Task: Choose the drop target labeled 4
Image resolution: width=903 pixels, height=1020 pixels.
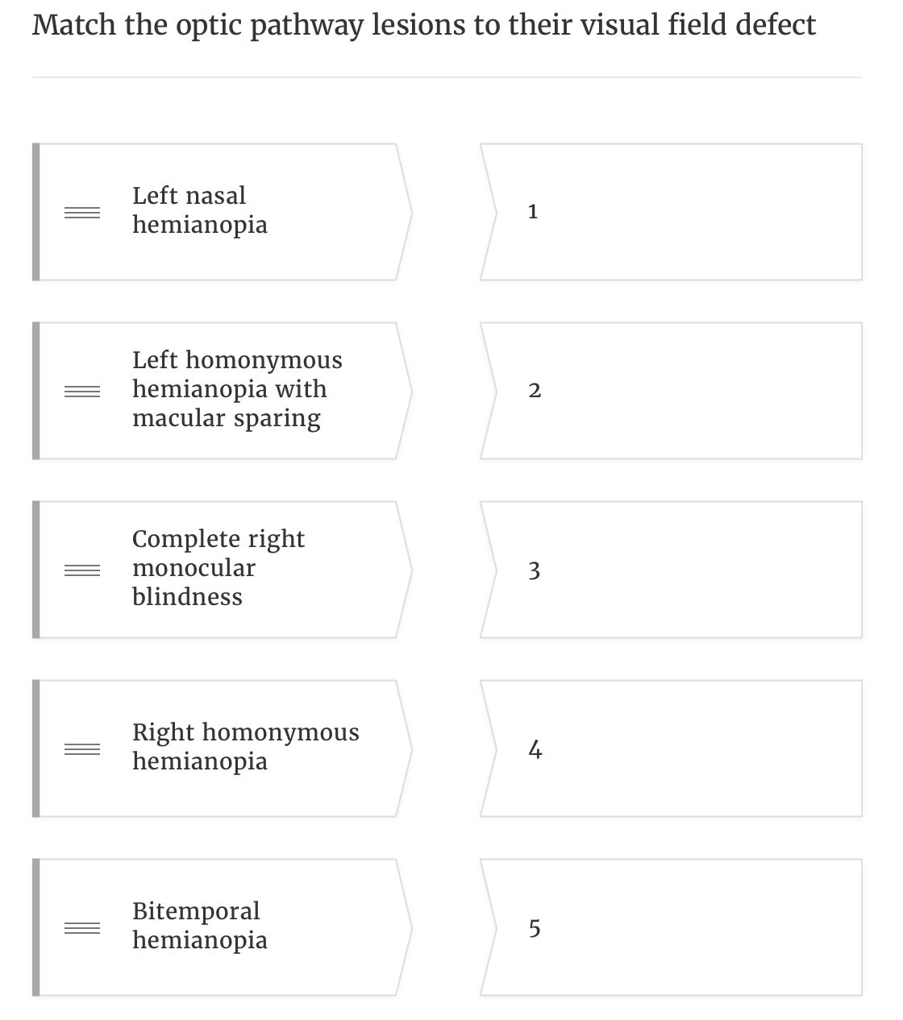Action: pyautogui.click(x=671, y=748)
